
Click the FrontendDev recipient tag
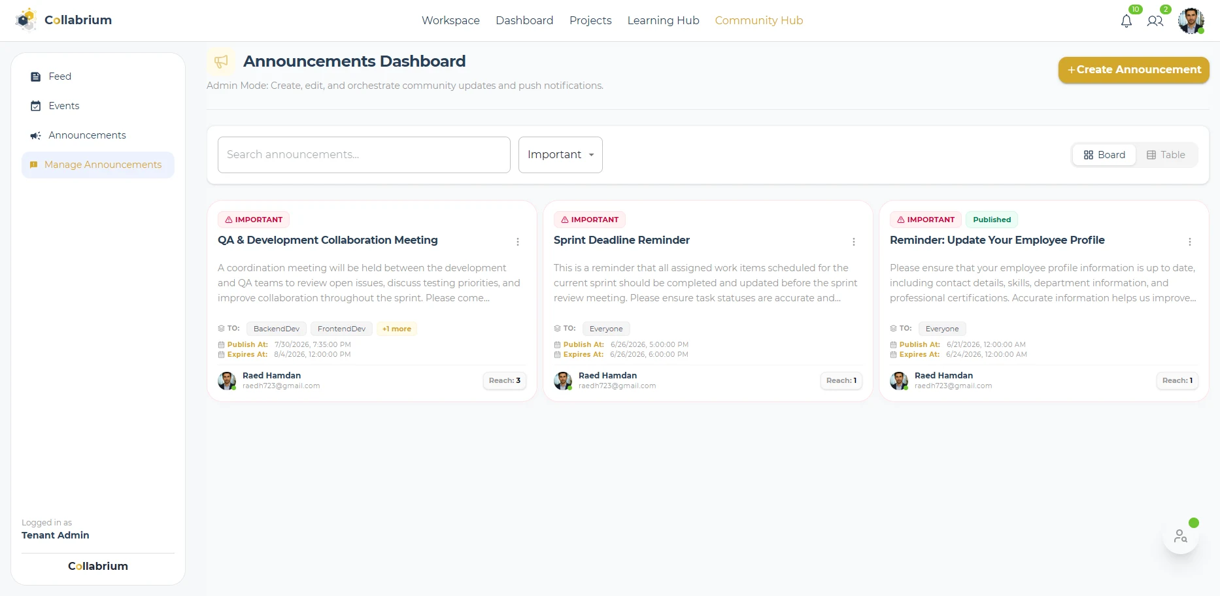[341, 329]
